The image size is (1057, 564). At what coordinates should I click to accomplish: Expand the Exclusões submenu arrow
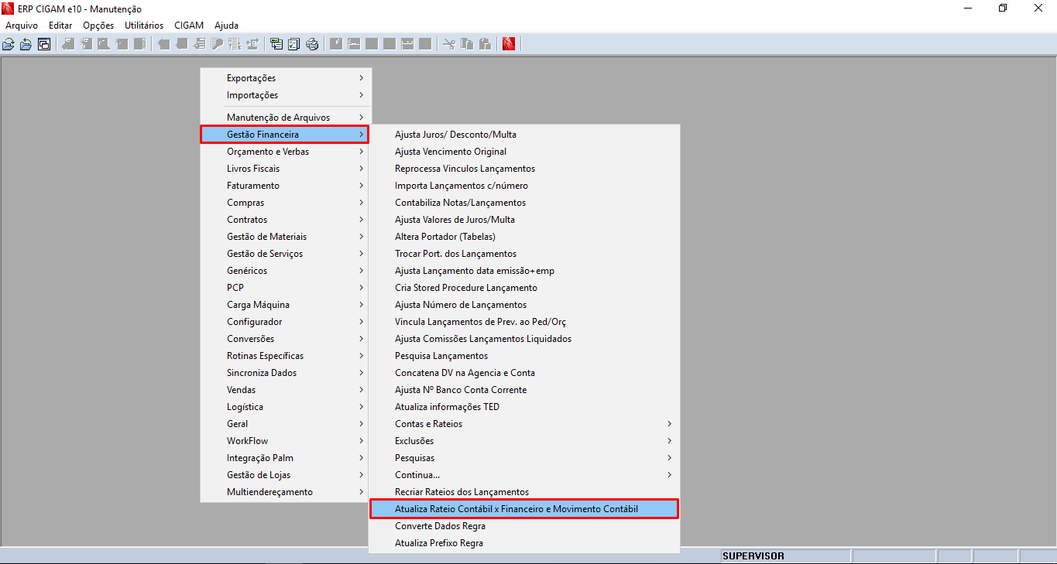pyautogui.click(x=669, y=441)
